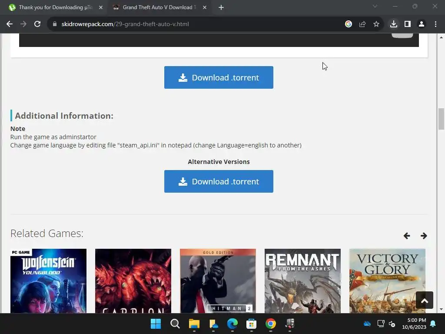Open Remnant From the Ashes cover
The height and width of the screenshot is (334, 445).
pyautogui.click(x=302, y=281)
